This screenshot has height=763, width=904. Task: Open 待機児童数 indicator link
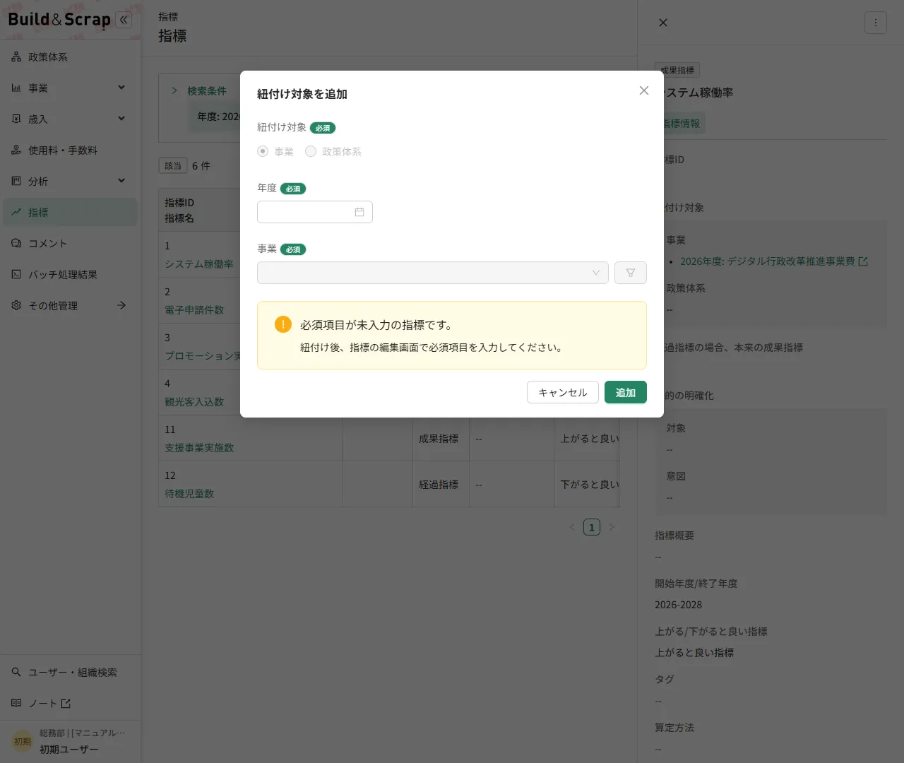click(189, 494)
